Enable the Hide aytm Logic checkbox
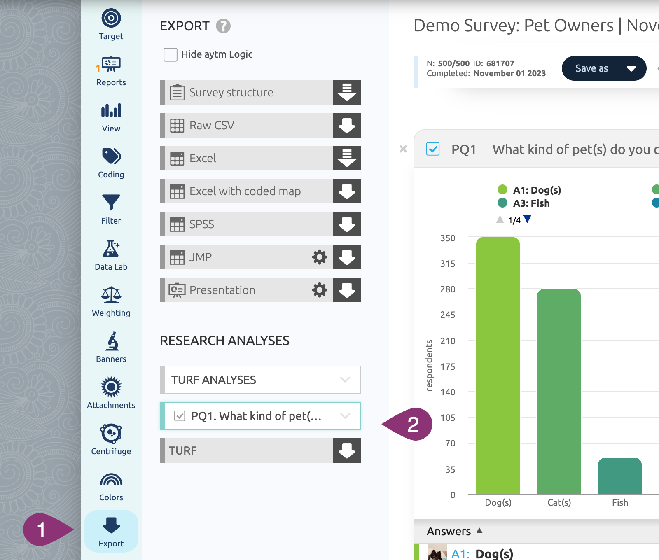Screen dimensions: 659x560 click(x=171, y=54)
